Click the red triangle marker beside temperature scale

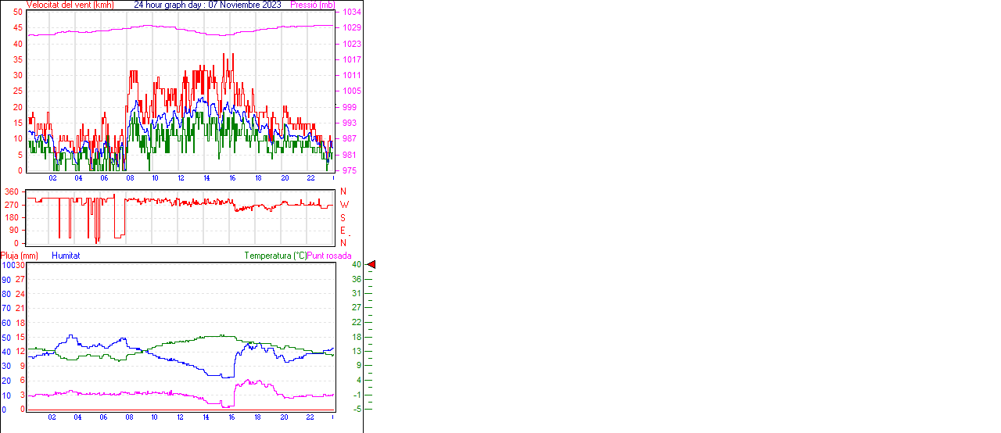click(371, 265)
